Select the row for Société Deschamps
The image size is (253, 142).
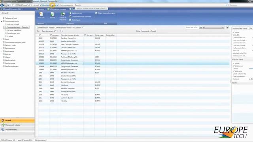132,82
